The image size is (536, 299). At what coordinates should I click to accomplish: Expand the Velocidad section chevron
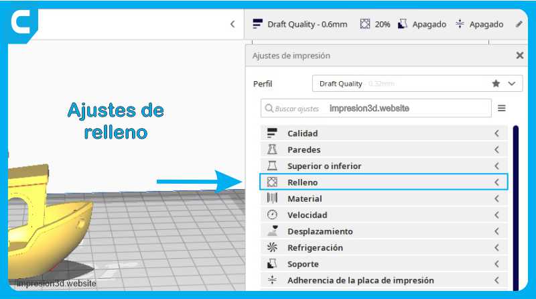click(496, 215)
